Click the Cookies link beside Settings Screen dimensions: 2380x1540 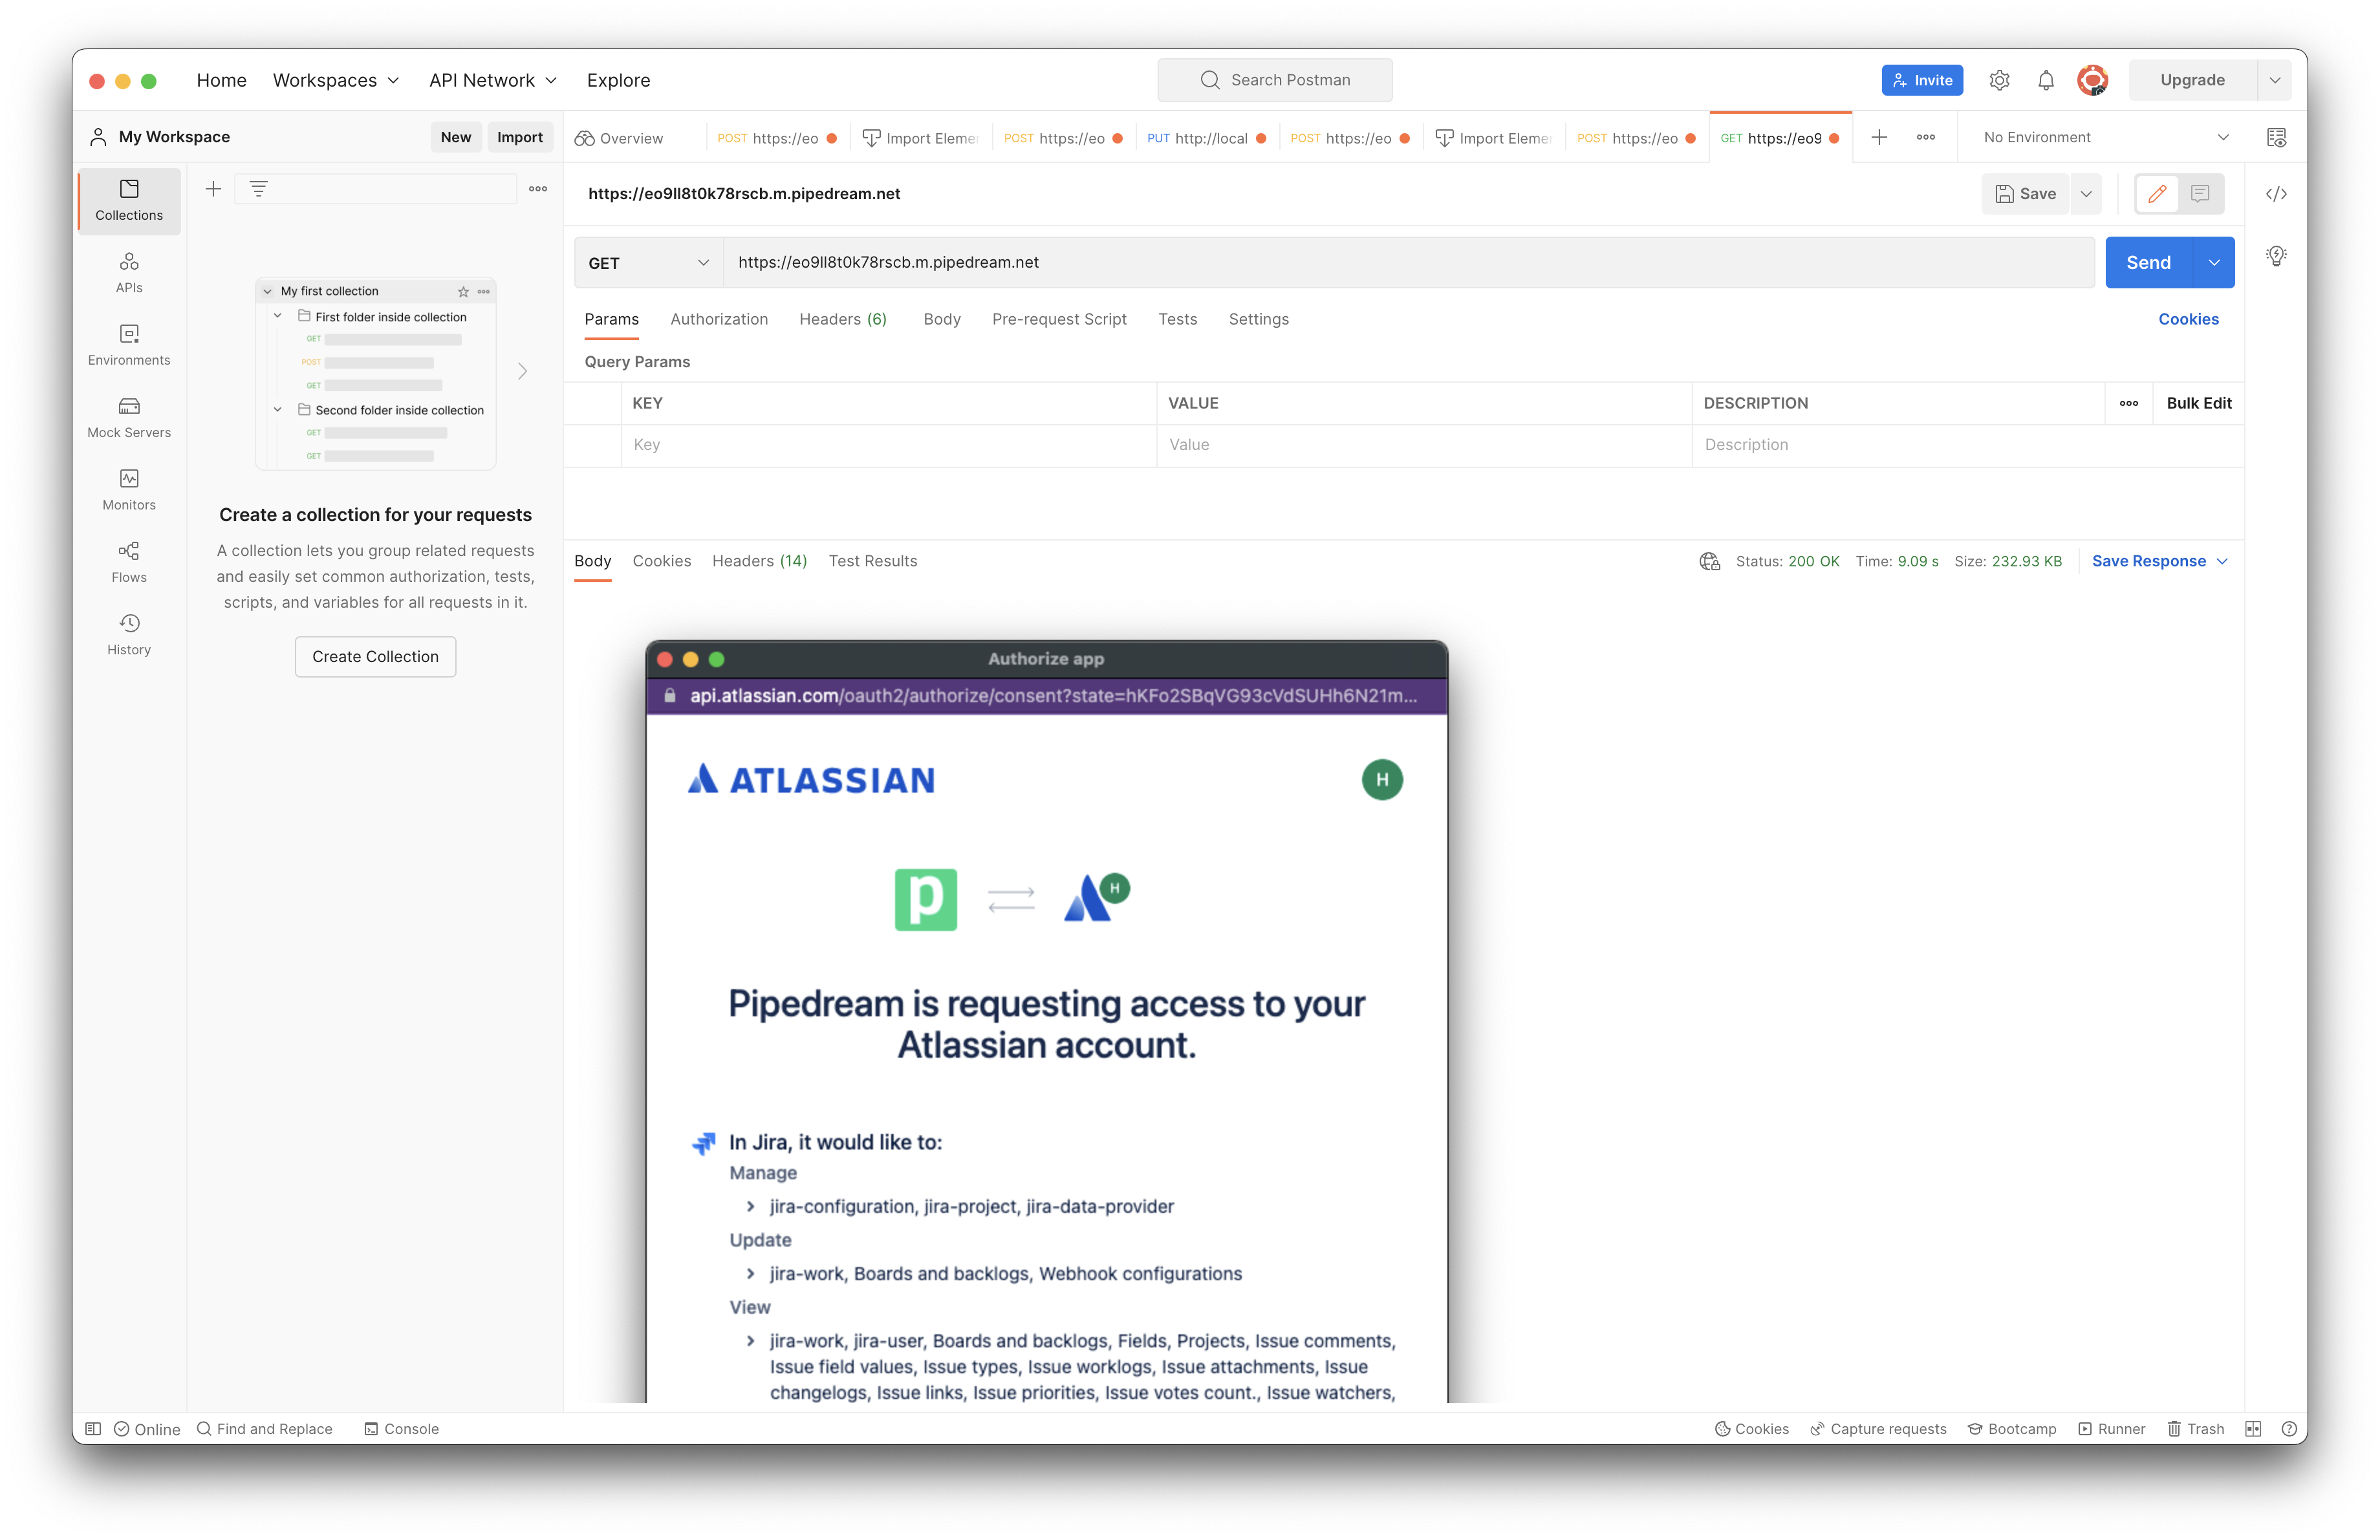click(x=2188, y=319)
